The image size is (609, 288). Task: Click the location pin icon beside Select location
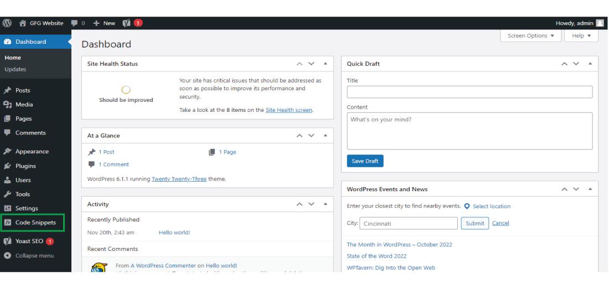467,207
